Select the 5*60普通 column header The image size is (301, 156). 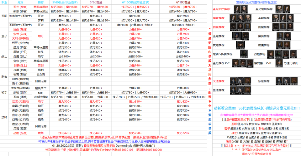coord(96,2)
